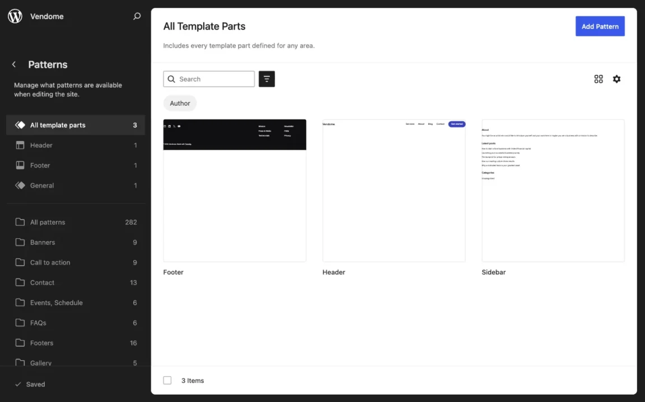Click the Saved indicator at bottom left
The height and width of the screenshot is (402, 645).
pos(30,384)
